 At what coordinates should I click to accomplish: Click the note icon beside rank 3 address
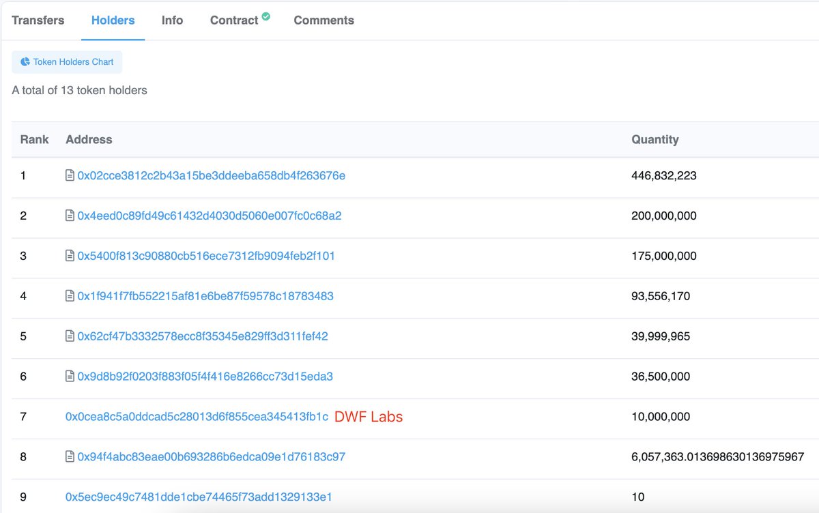pos(69,255)
